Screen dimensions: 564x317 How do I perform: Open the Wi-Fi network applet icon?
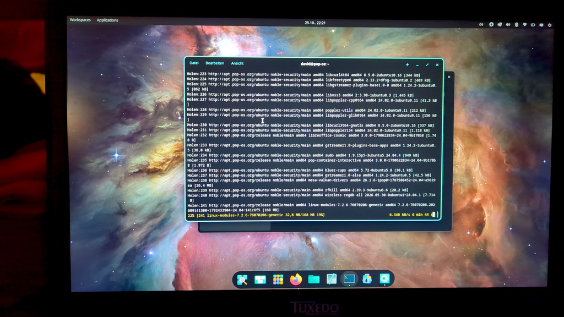point(524,25)
